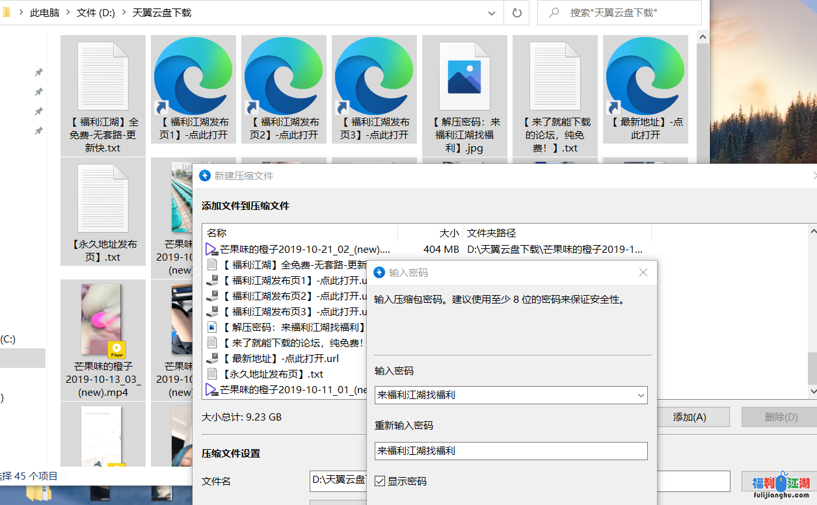Open File Explorer from the taskbar
The image size is (817, 505).
(x=38, y=494)
